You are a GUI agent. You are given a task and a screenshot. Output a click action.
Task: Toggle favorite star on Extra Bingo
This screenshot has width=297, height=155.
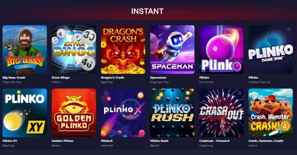point(92,29)
